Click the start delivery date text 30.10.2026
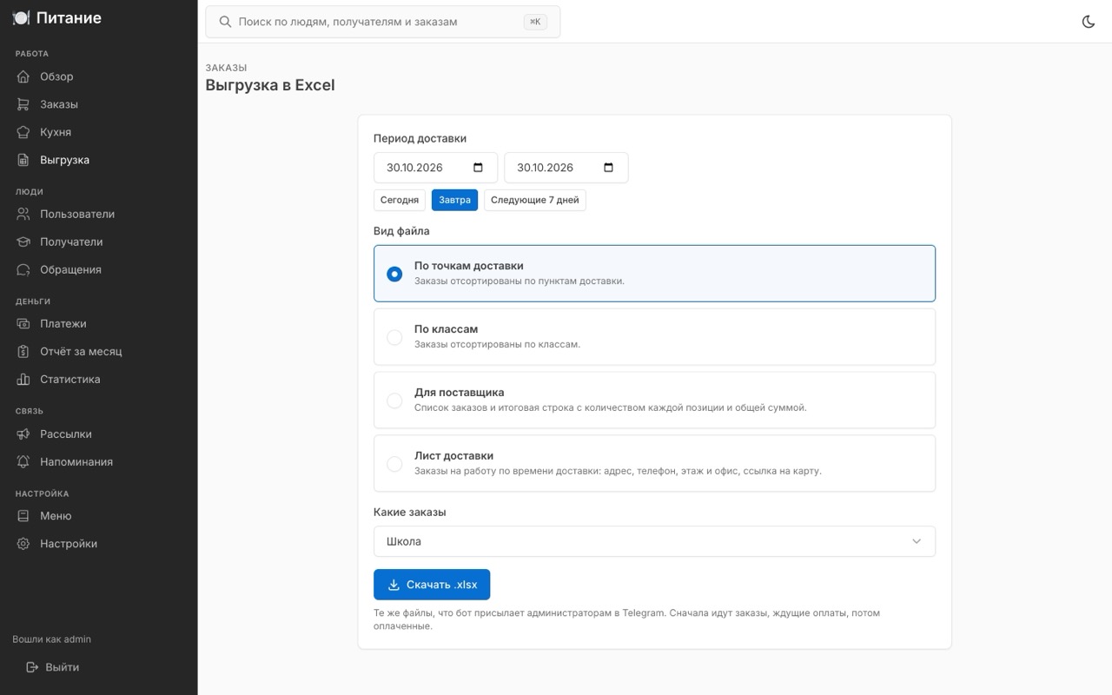1112x695 pixels. click(x=414, y=168)
